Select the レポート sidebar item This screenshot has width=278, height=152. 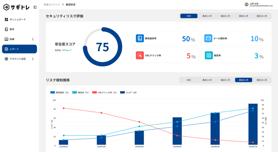(19, 49)
